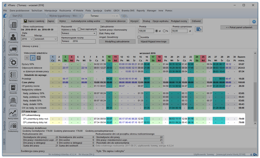Select the TachoScan vertical side tab
The width and height of the screenshot is (260, 158).
pos(5,47)
